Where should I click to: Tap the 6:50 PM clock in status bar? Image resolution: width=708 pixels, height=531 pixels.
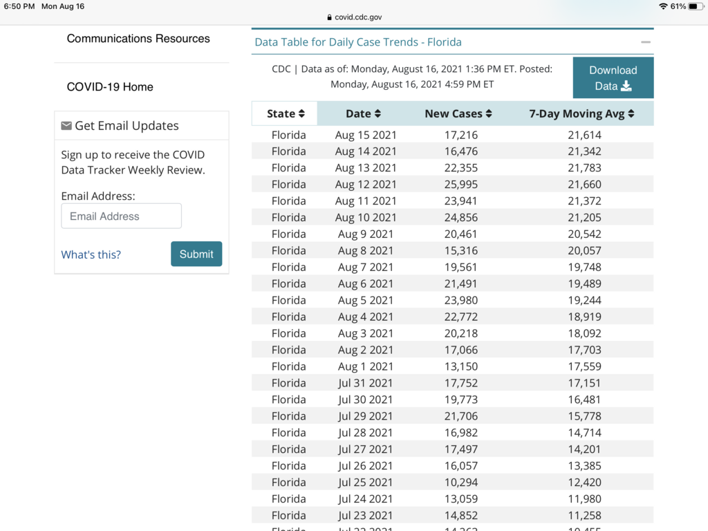[x=19, y=6]
